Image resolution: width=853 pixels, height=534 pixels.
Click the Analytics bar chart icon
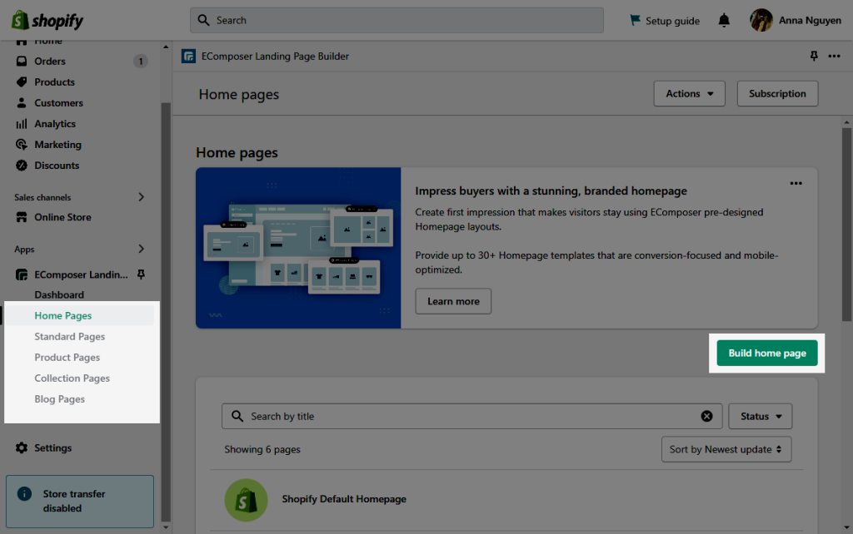pyautogui.click(x=21, y=124)
